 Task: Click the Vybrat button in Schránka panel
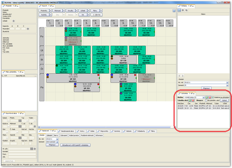click(x=224, y=100)
